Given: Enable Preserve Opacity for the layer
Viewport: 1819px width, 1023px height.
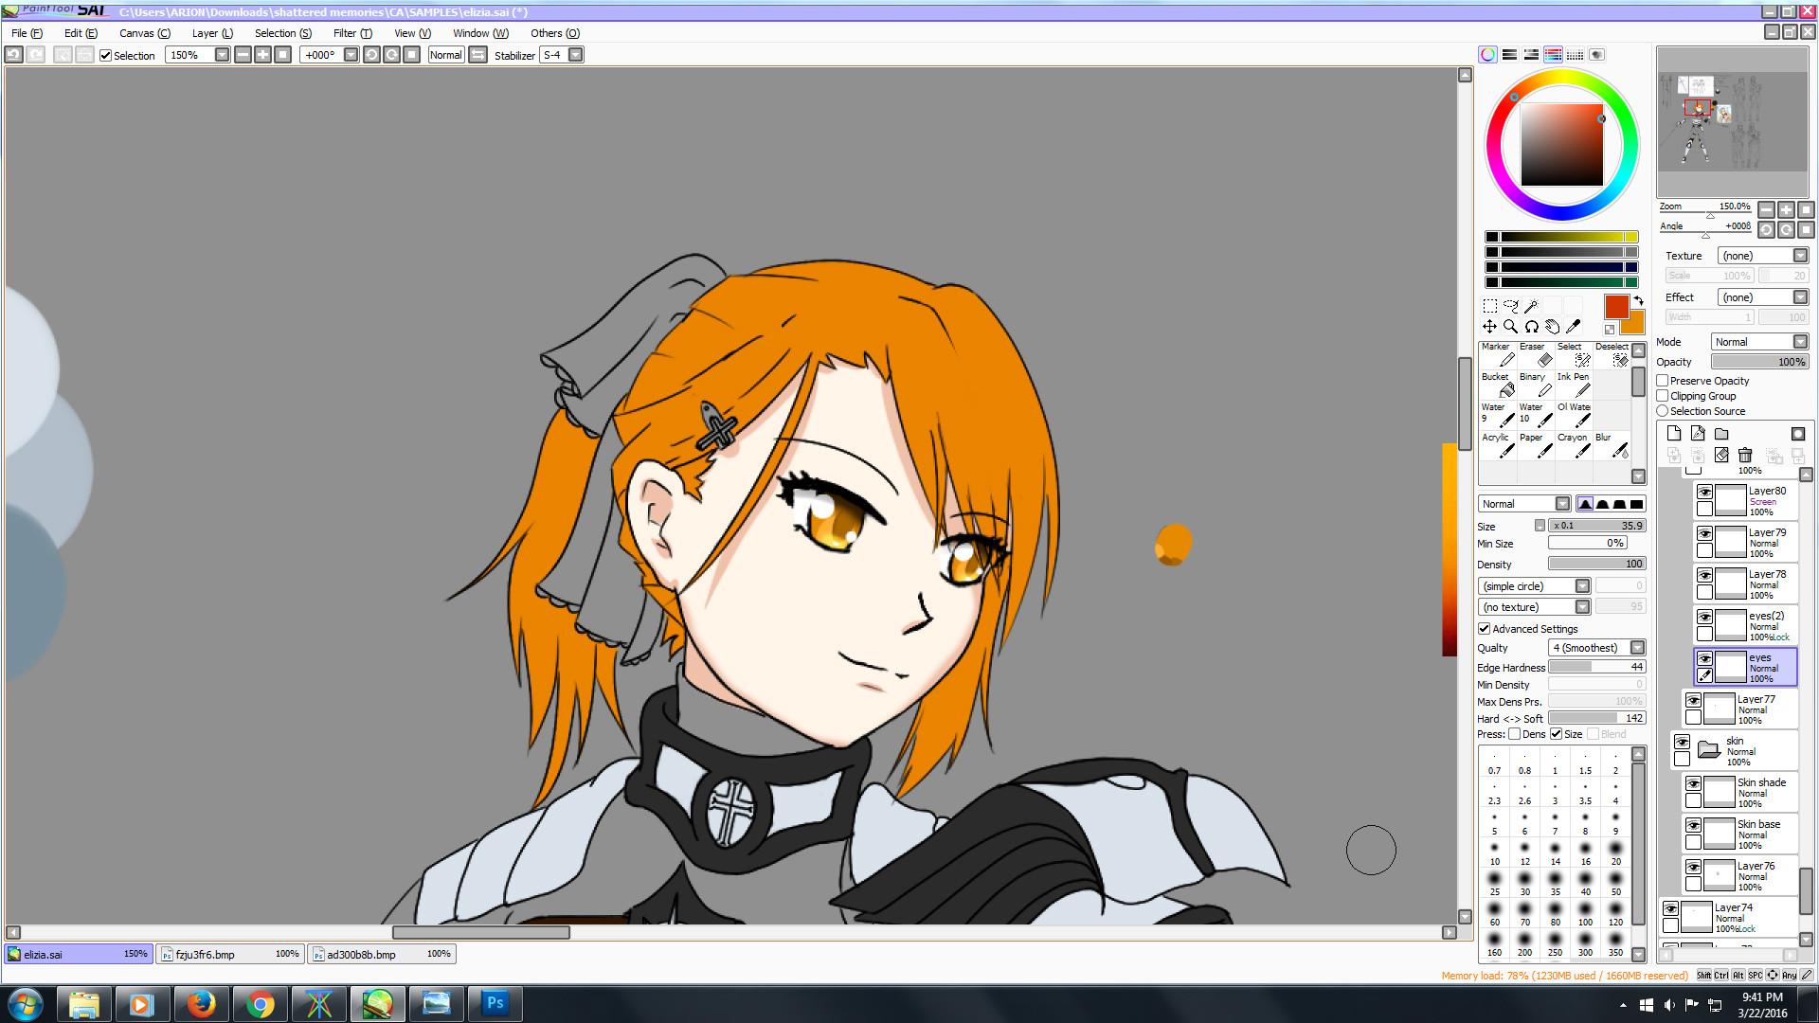Looking at the screenshot, I should 1663,380.
